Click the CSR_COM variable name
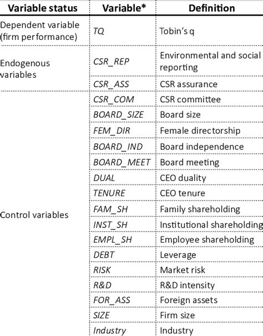This screenshot has width=263, height=336. pyautogui.click(x=114, y=99)
